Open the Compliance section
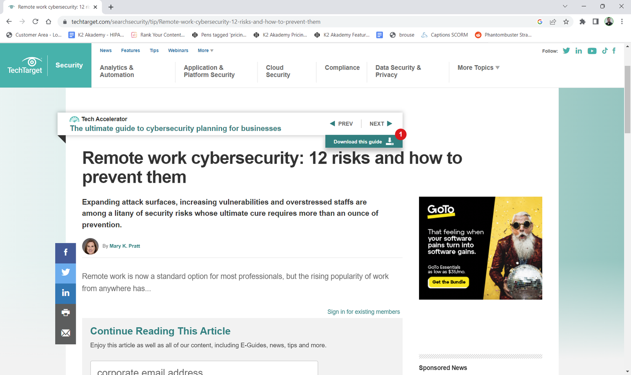This screenshot has height=375, width=631. (x=342, y=67)
